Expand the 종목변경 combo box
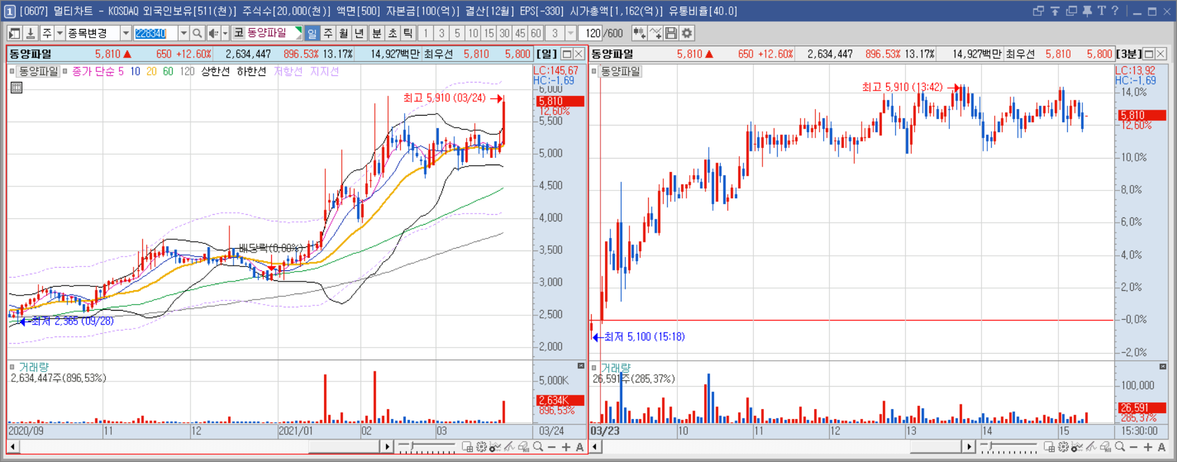The height and width of the screenshot is (462, 1177). (126, 33)
